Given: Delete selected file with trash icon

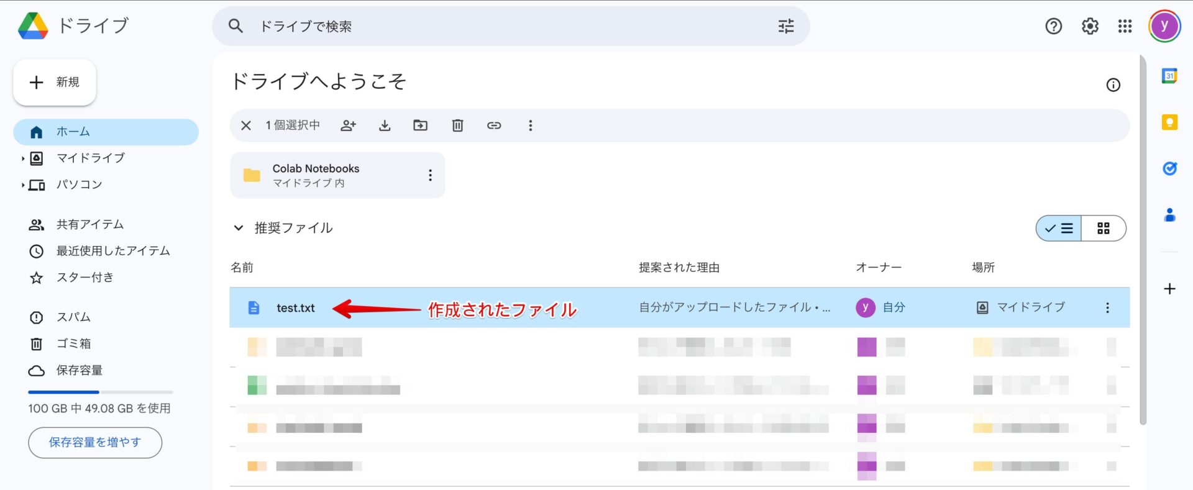Looking at the screenshot, I should point(457,125).
